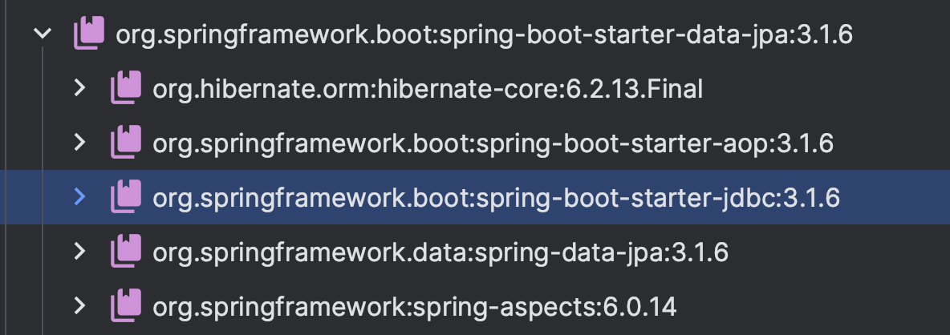Select org.springframework.boot:spring-boot-starter-data-jpa:3.1.6 row

(475, 34)
